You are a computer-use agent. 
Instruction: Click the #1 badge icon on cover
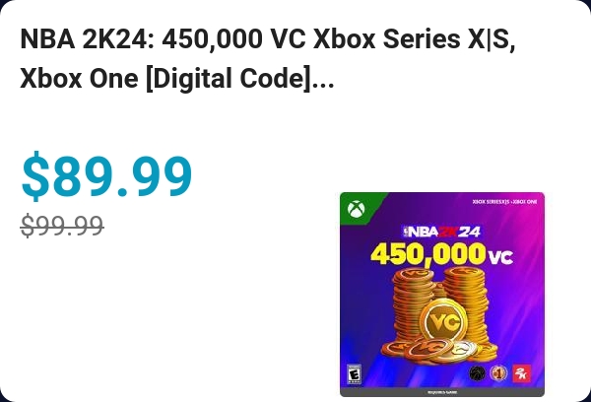pyautogui.click(x=500, y=372)
